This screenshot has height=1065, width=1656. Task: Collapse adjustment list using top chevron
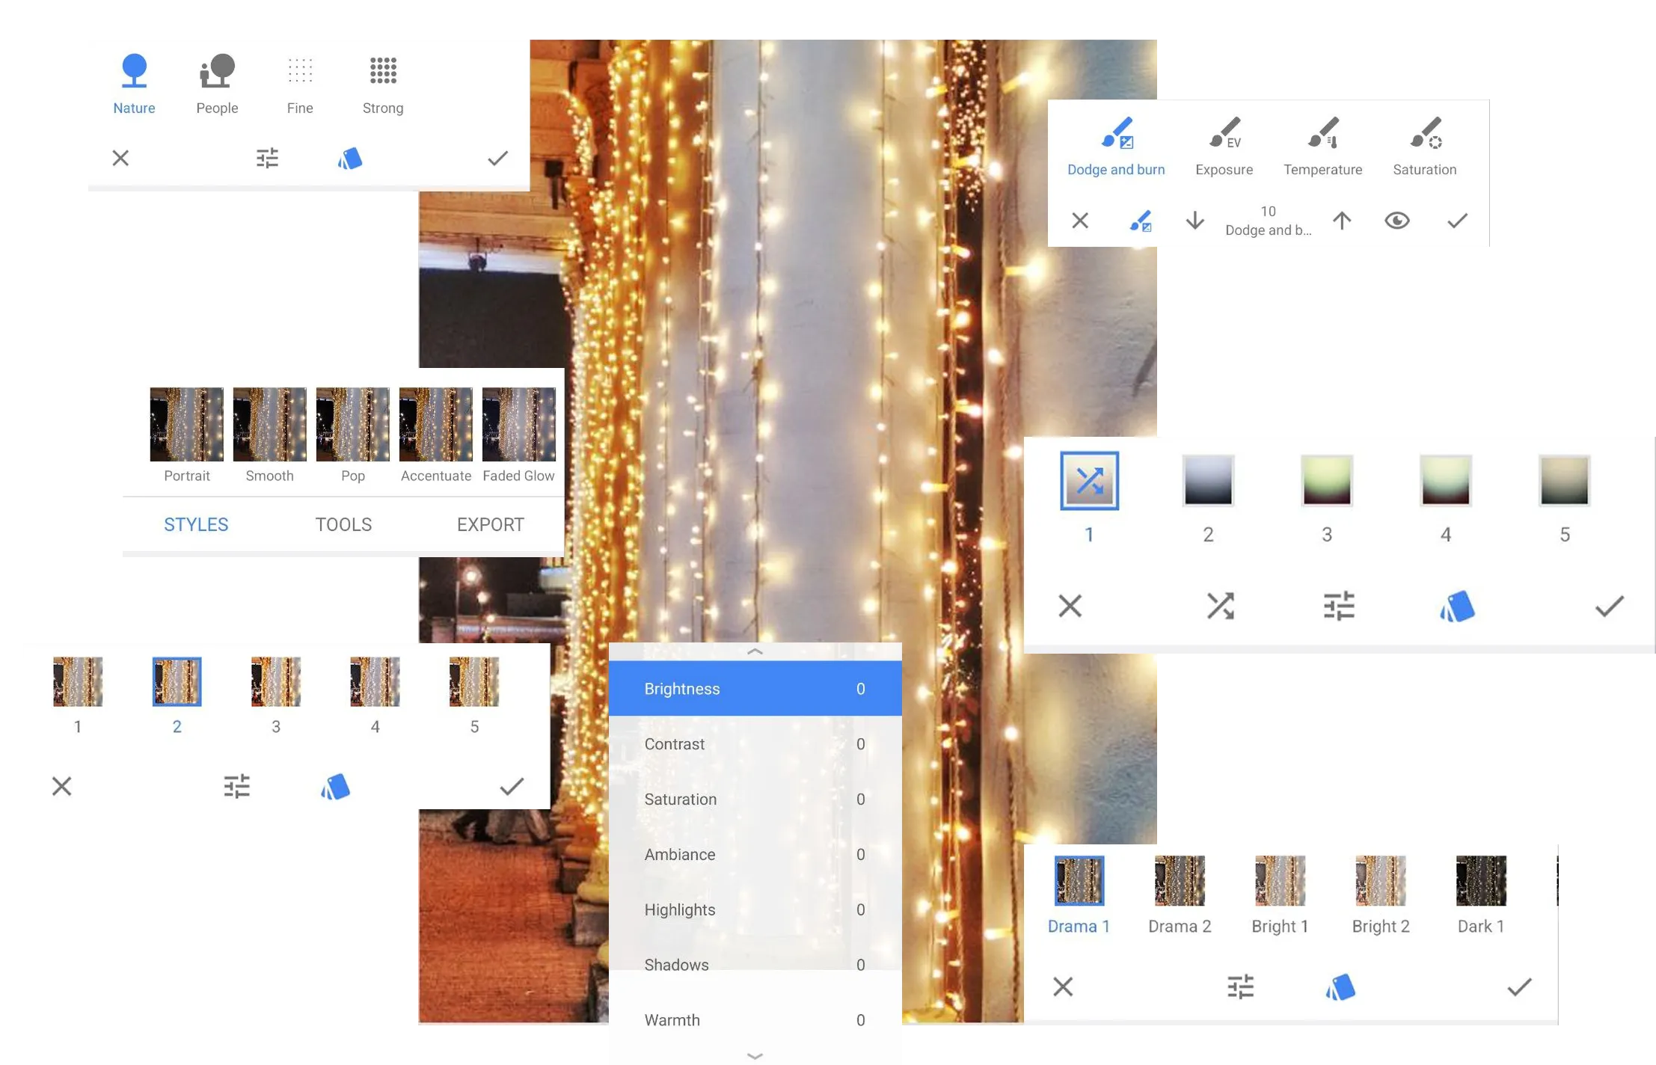click(x=755, y=652)
